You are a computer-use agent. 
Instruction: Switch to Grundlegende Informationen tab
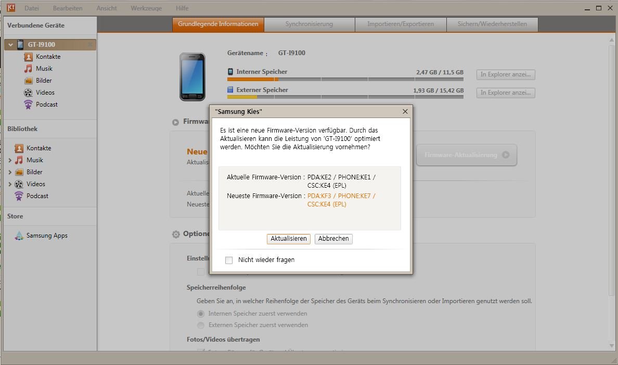[218, 24]
